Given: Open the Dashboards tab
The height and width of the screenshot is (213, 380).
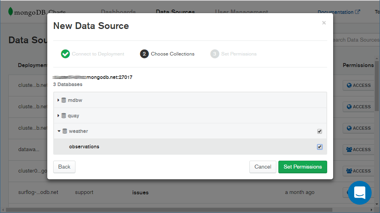Looking at the screenshot, I should coord(118,12).
